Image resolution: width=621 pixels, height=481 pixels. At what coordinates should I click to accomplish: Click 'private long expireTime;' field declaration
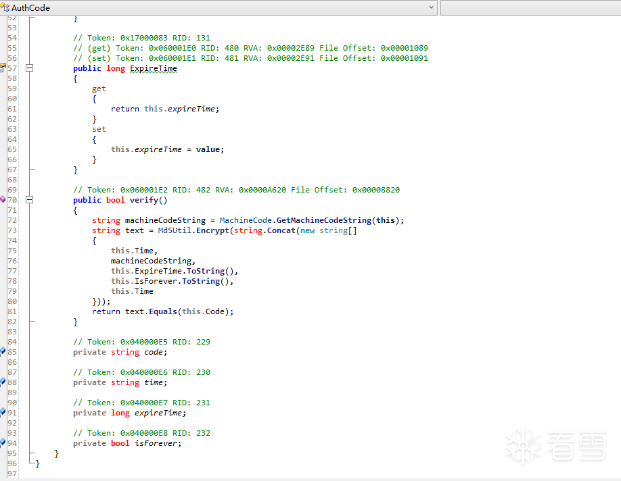click(129, 413)
